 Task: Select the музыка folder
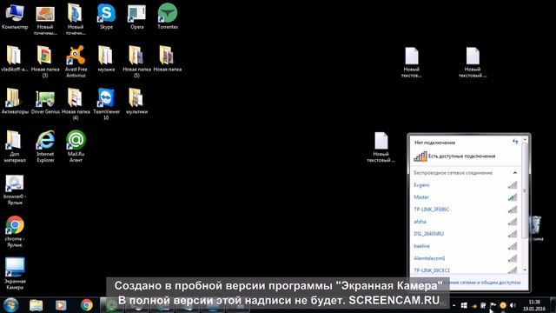[106, 59]
